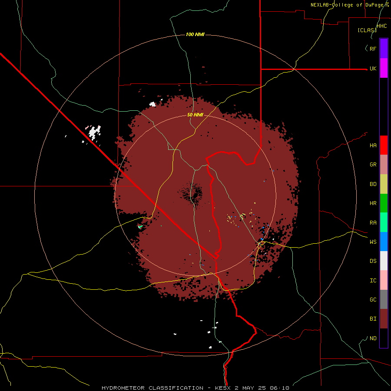Click the light pink IC legend swatch

click(x=384, y=280)
